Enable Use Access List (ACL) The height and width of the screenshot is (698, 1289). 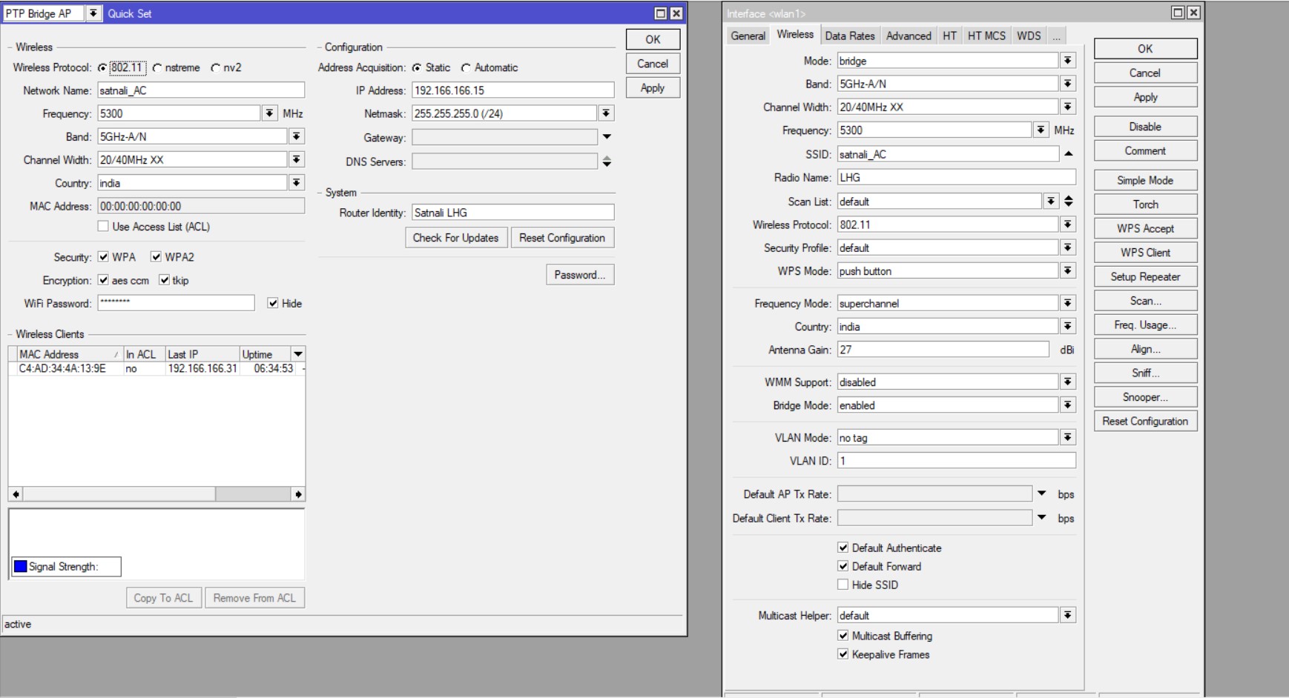tap(103, 227)
